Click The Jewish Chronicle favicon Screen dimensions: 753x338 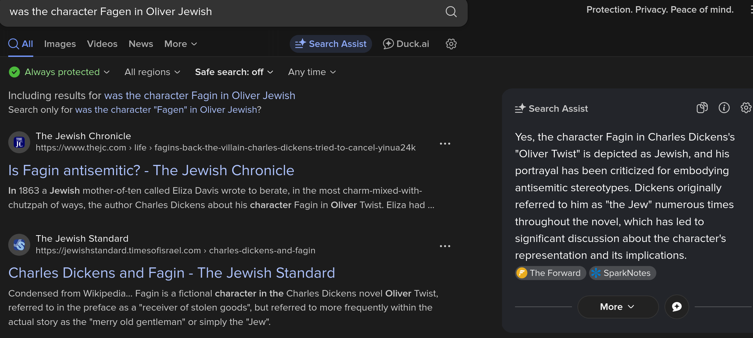19,142
